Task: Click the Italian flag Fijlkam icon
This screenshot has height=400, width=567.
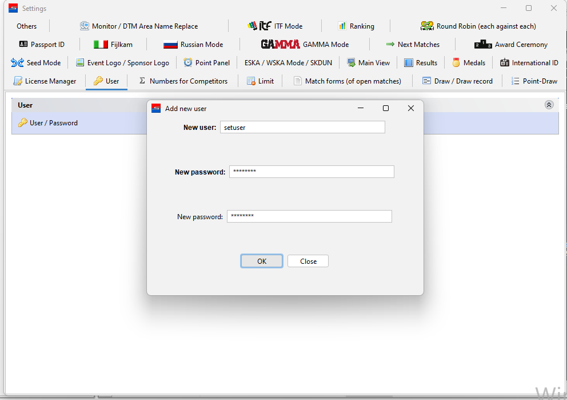Action: click(101, 45)
